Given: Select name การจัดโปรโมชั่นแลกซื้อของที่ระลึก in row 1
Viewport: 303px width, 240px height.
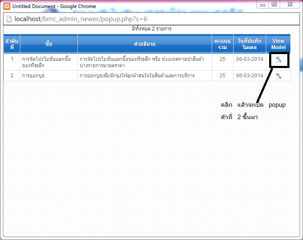Looking at the screenshot, I should [x=46, y=62].
